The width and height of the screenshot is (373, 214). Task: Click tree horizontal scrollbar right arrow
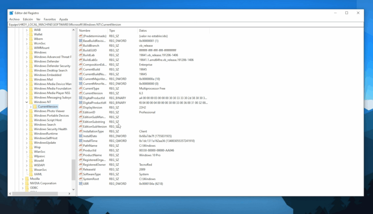coord(69,194)
